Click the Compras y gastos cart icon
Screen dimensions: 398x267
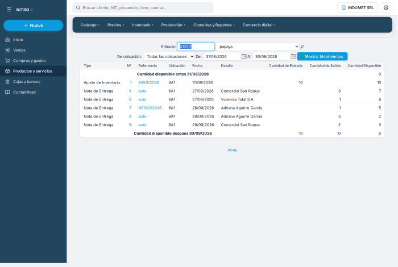pos(7,61)
